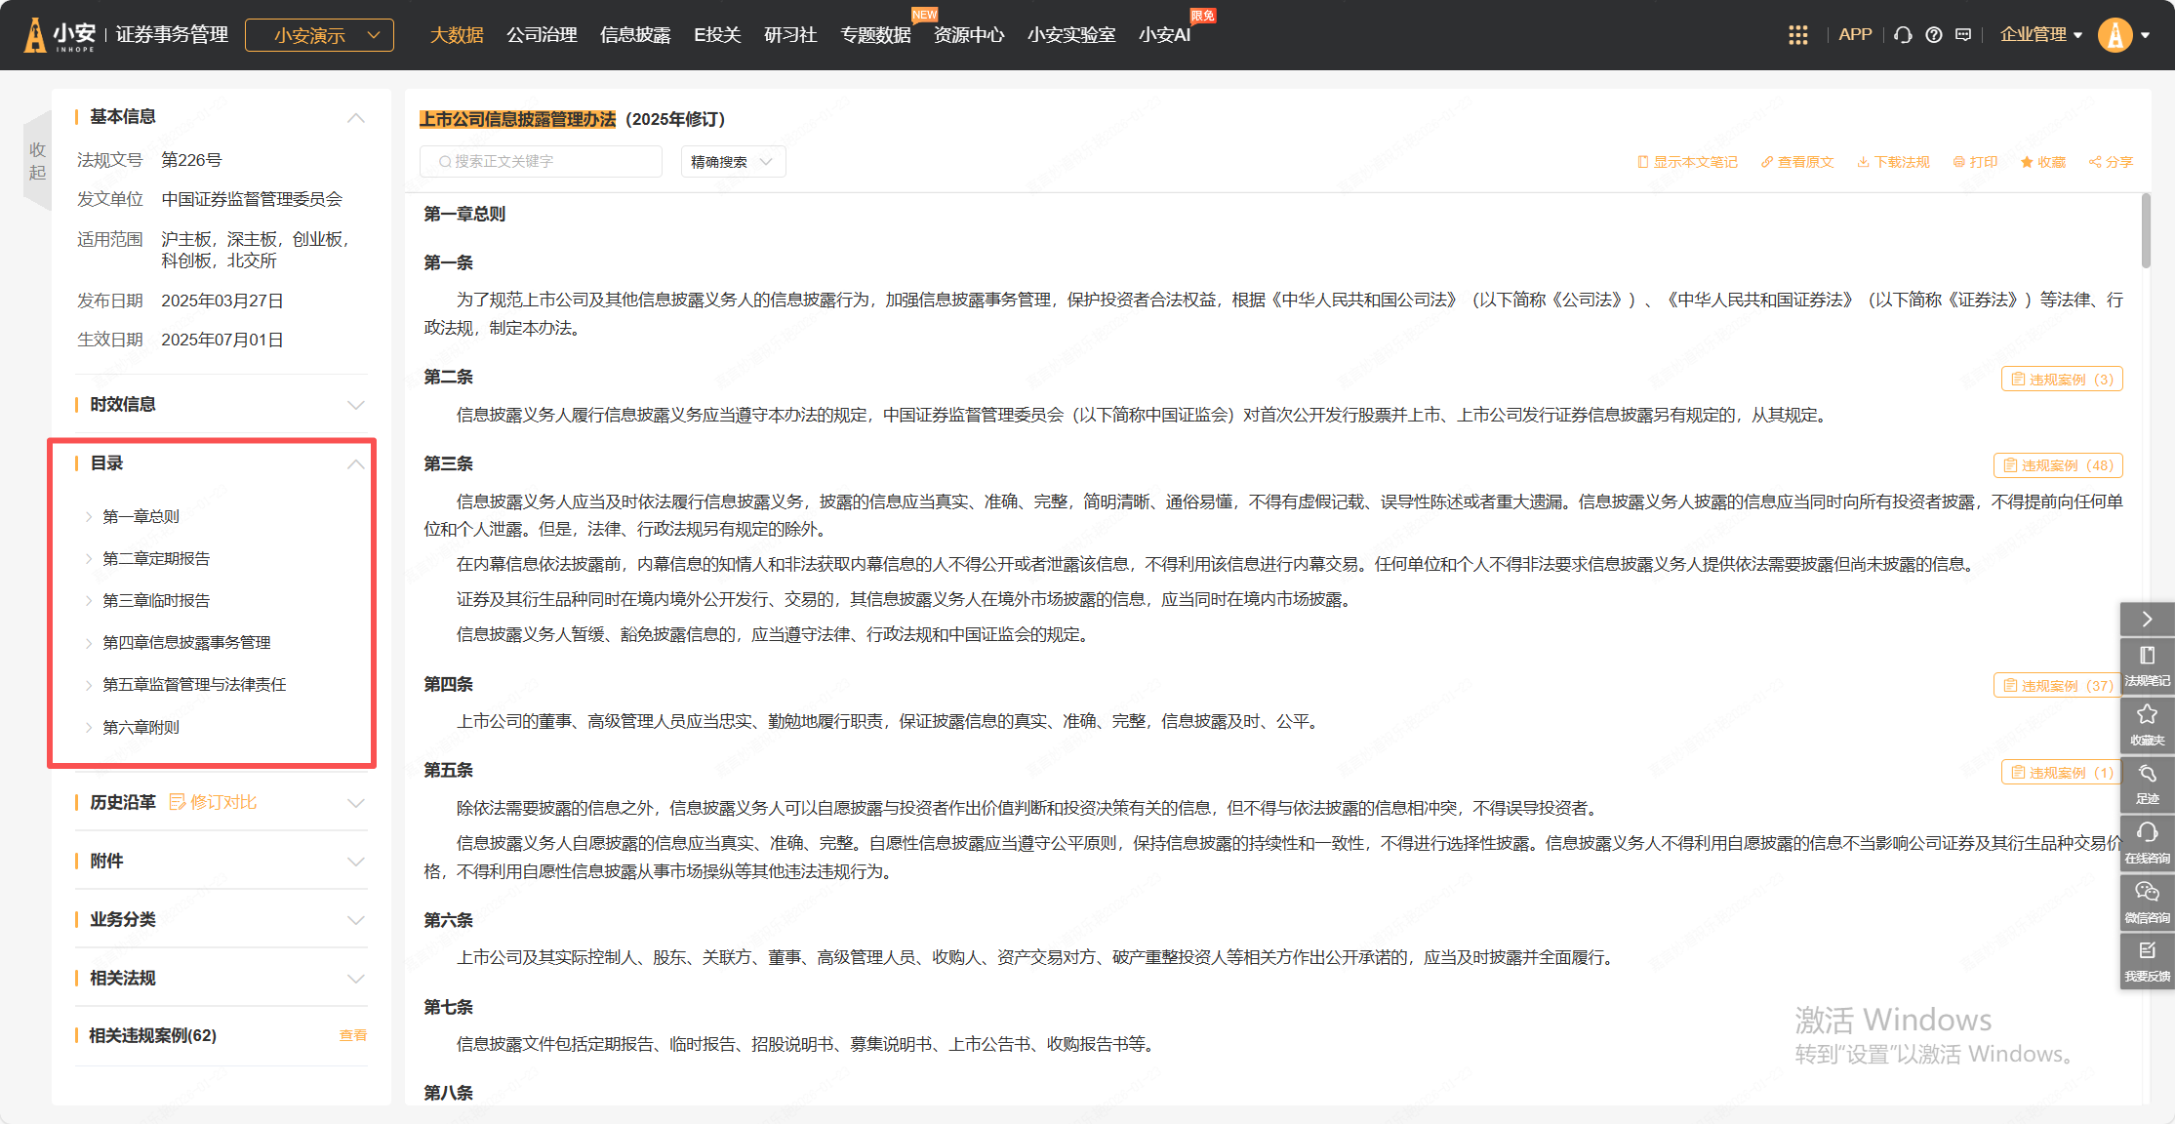Viewport: 2175px width, 1124px height.
Task: Click the 法规笔记 sidebar icon
Action: 2147,664
